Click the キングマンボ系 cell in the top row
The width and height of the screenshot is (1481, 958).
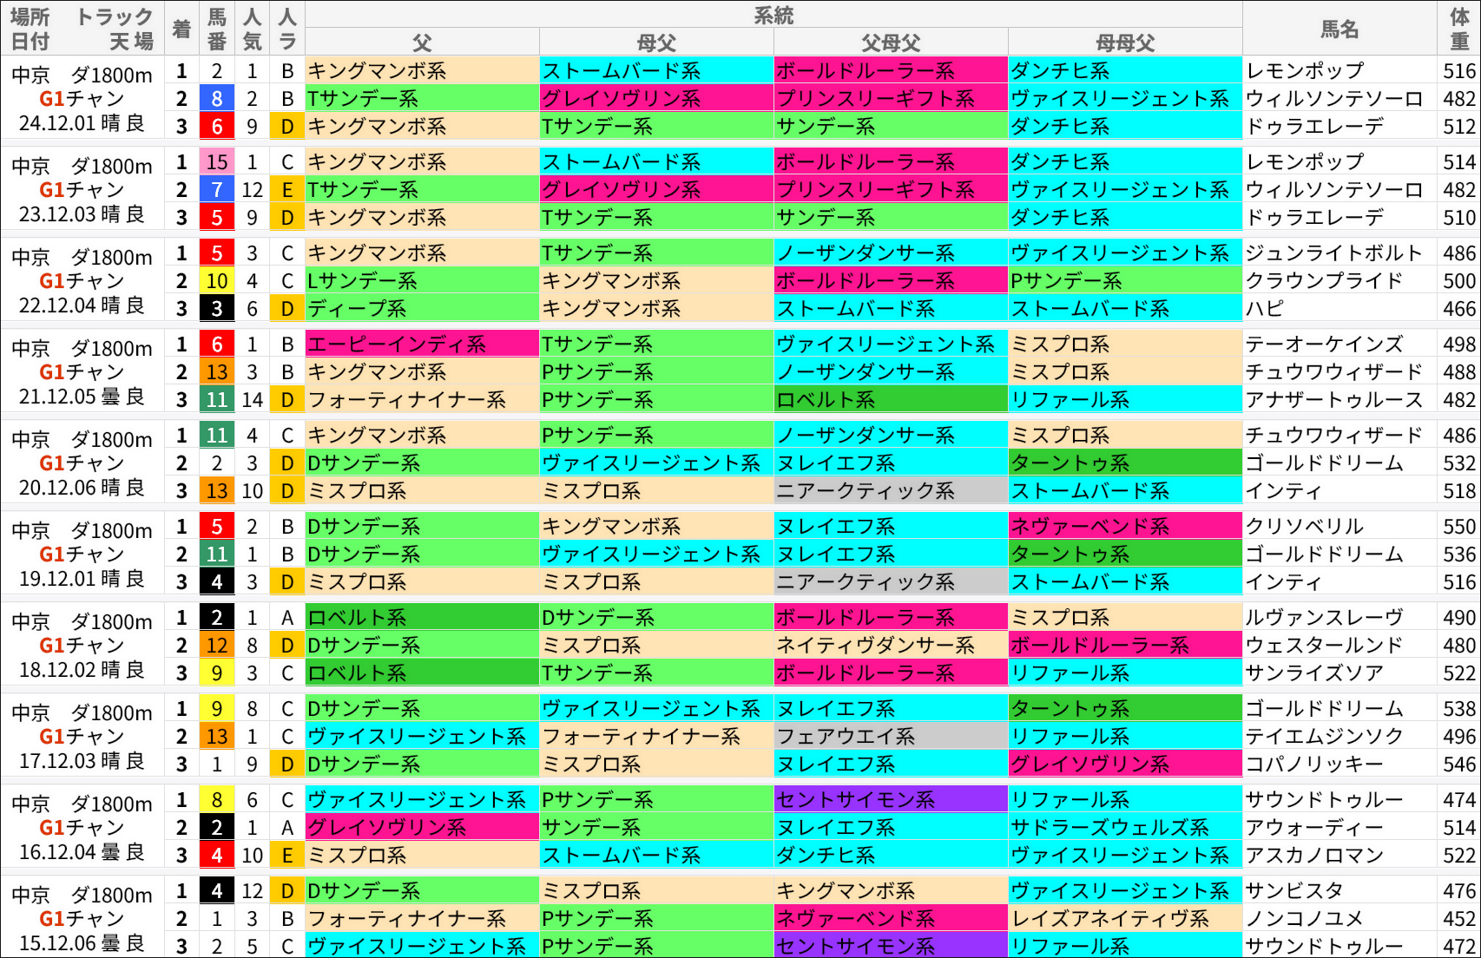tap(375, 71)
